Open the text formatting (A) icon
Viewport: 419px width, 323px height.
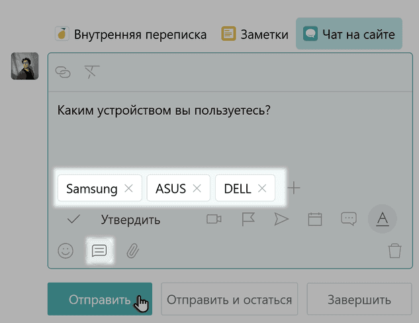[x=382, y=220]
